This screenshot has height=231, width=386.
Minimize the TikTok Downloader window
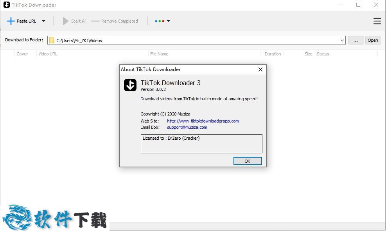[341, 5]
